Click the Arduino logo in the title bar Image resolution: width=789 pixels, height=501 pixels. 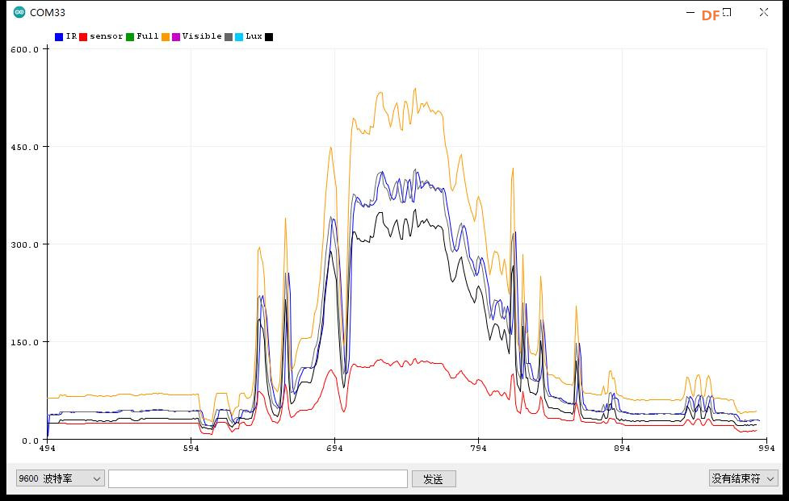click(19, 12)
